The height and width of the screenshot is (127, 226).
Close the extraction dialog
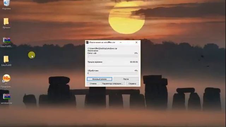click(x=136, y=42)
